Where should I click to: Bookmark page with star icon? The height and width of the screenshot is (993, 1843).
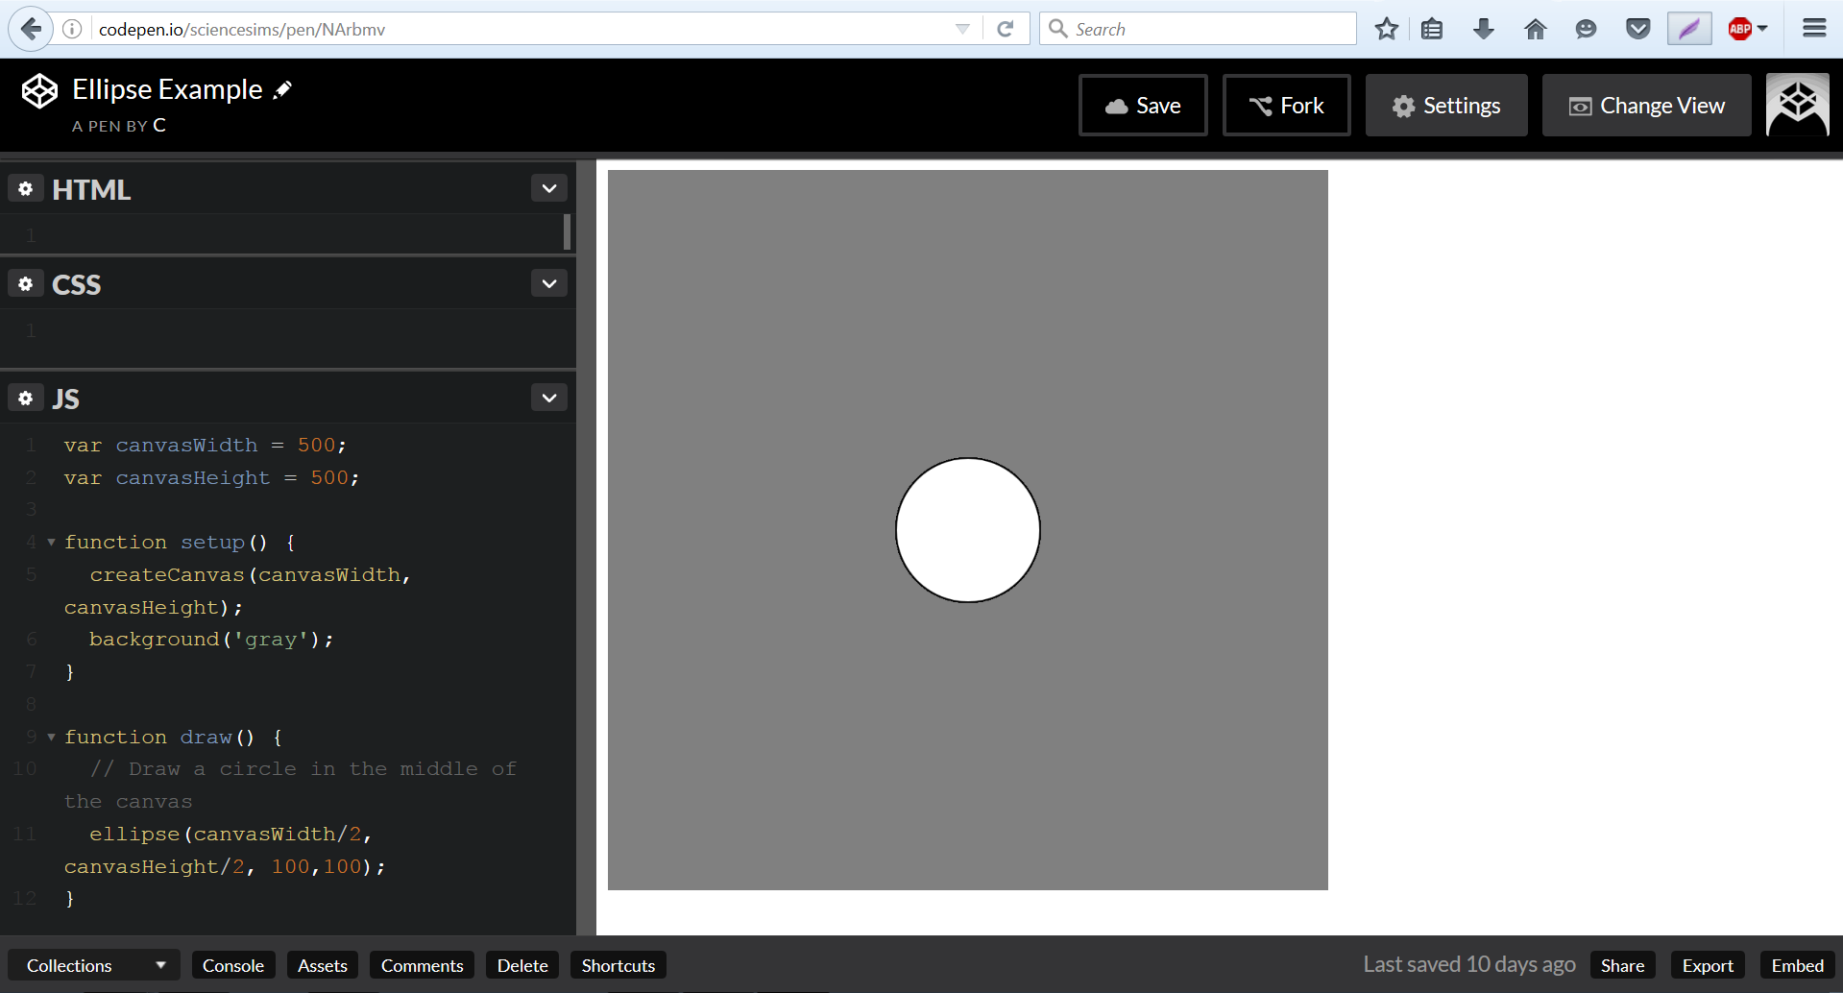click(x=1386, y=29)
